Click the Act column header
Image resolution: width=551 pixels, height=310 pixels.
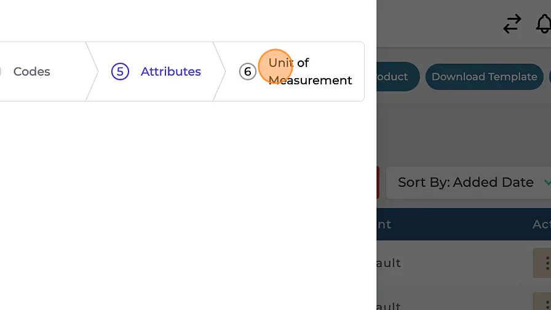pyautogui.click(x=541, y=225)
